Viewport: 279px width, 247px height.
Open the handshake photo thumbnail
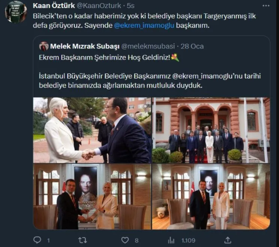pyautogui.click(x=92, y=130)
